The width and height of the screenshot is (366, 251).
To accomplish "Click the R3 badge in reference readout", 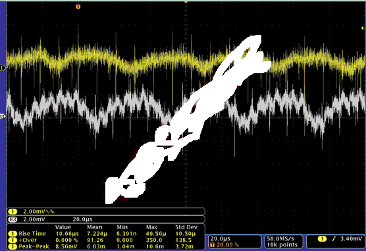I will [x=13, y=219].
